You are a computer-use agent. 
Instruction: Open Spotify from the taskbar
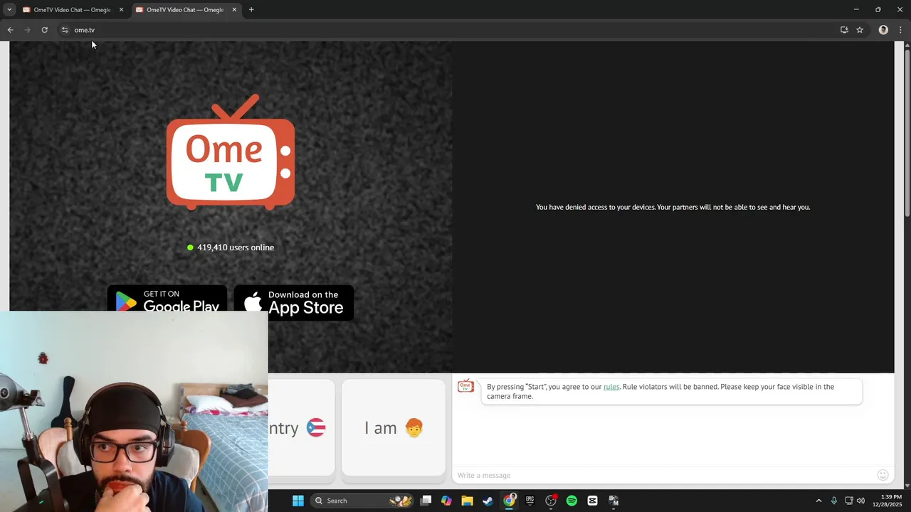[x=572, y=501]
